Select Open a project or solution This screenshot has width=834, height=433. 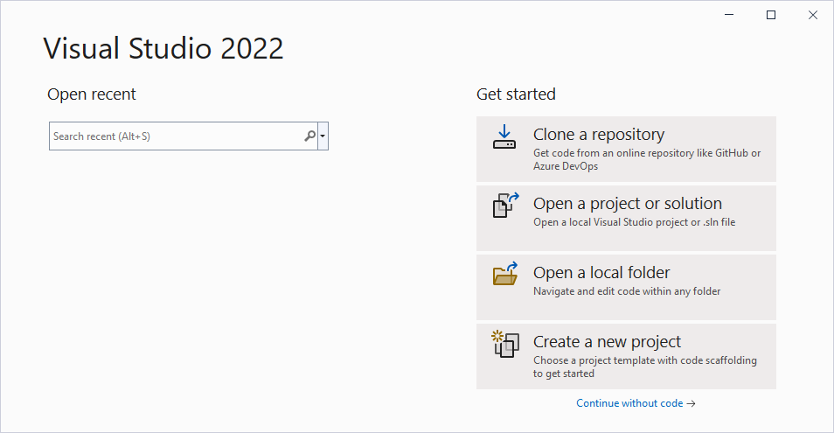click(x=626, y=218)
